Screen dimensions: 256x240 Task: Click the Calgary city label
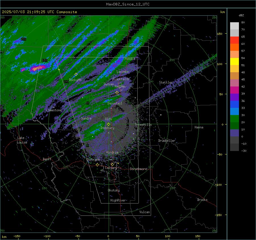(111, 168)
